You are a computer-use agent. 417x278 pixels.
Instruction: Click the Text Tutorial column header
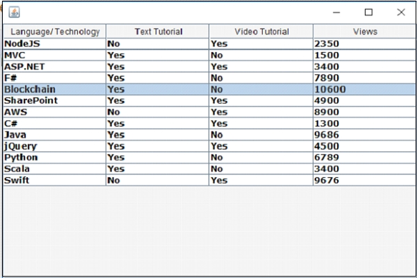click(158, 31)
